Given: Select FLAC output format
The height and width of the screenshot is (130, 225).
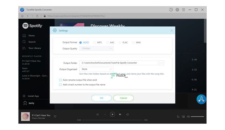Looking at the screenshot, I should (123, 42).
